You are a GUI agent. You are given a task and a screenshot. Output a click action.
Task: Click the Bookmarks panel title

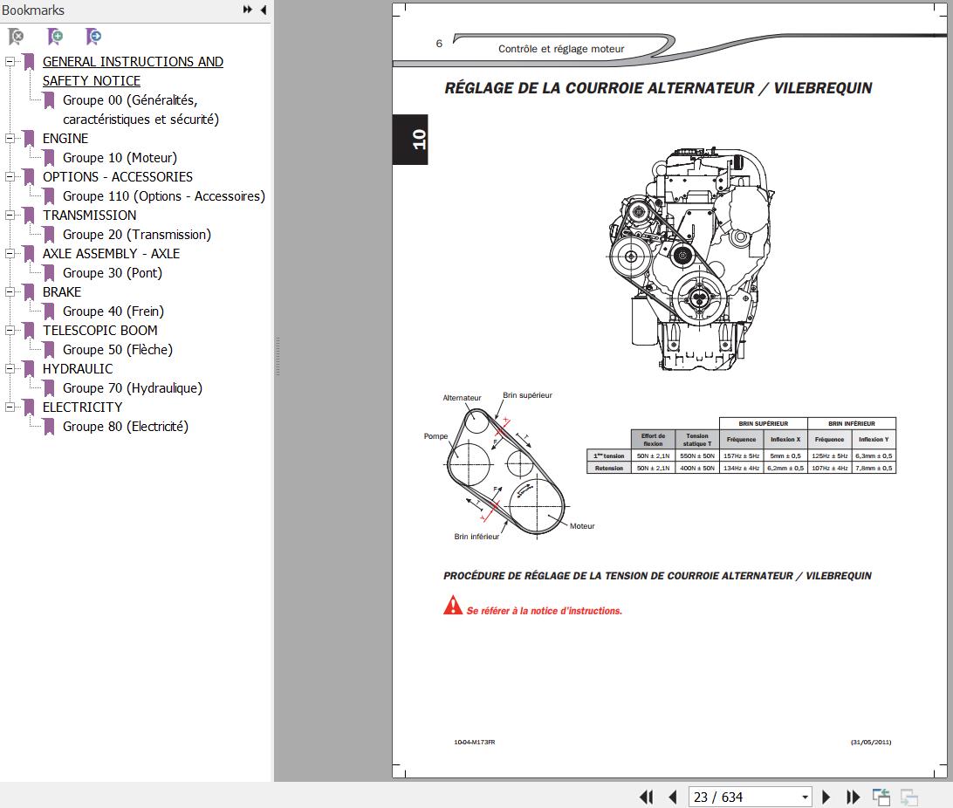[x=33, y=10]
